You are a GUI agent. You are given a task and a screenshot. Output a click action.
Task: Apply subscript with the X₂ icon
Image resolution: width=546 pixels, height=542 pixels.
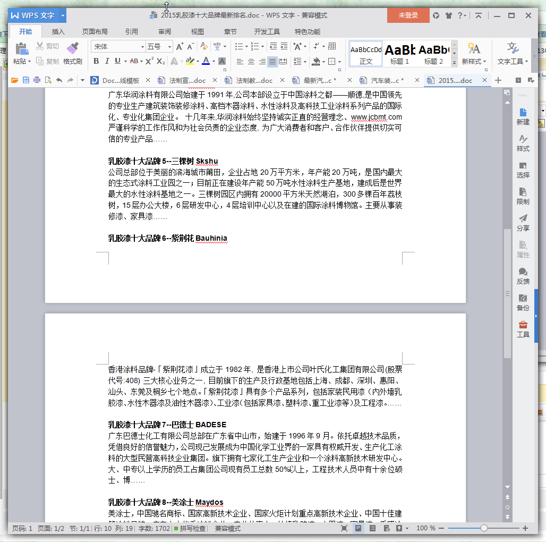[x=160, y=61]
